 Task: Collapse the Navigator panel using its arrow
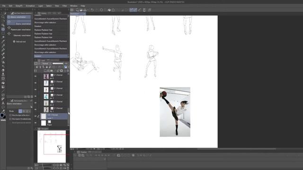36,128
